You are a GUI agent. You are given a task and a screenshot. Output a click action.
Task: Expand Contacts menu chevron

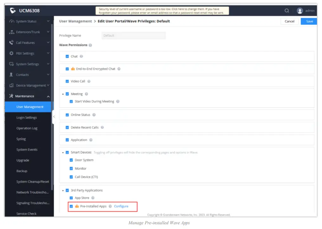(x=48, y=75)
